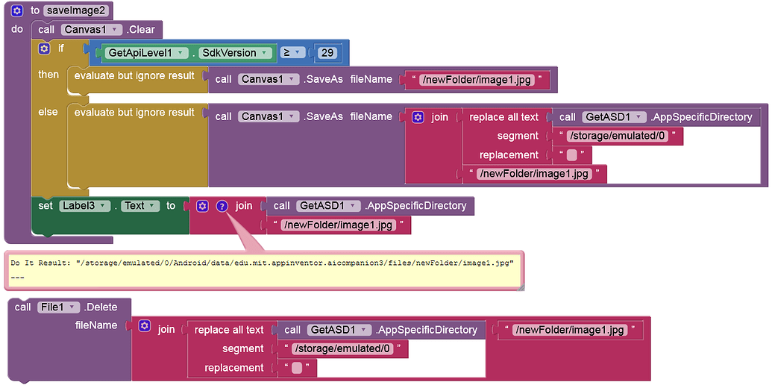Open the Label3 component dropdown

click(85, 206)
